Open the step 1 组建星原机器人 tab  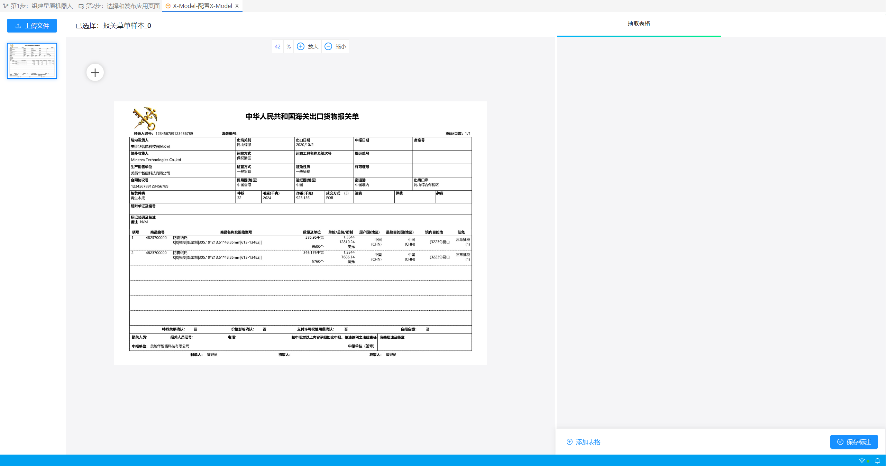(38, 6)
